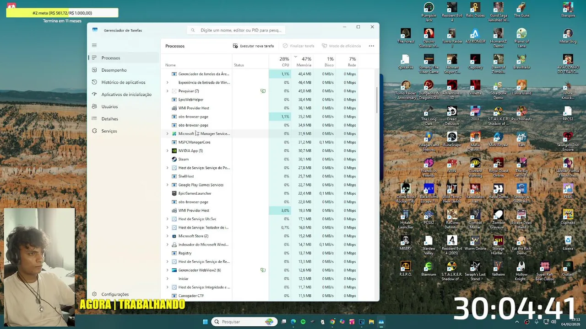586x329 pixels.
Task: Expand Host de Serviço: UtcSvc row
Action: pos(167,219)
